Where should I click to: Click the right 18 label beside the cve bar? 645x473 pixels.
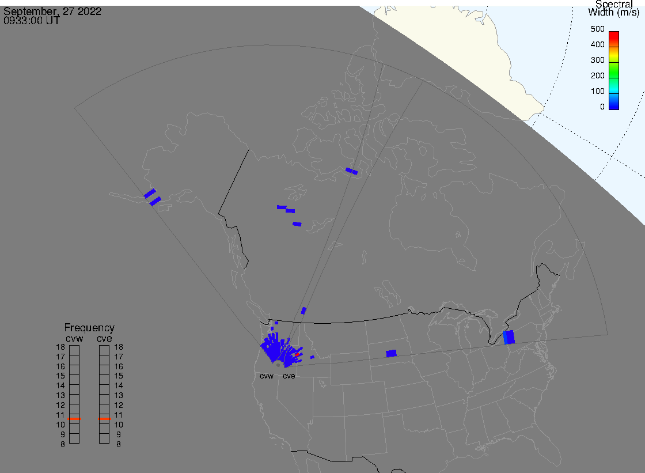119,347
